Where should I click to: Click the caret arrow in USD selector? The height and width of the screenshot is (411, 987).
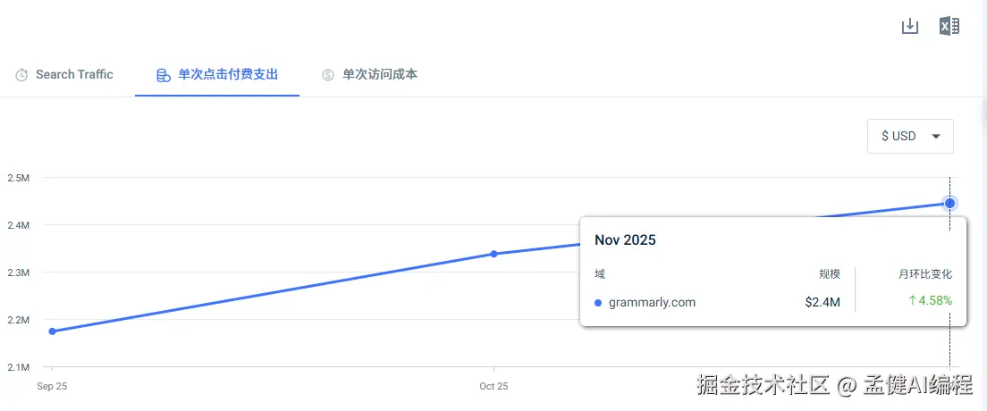[x=936, y=137]
